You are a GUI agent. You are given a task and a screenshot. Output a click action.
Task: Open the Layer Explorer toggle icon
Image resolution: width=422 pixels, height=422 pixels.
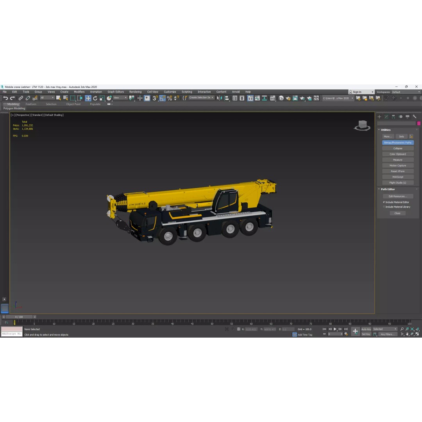pyautogui.click(x=242, y=98)
